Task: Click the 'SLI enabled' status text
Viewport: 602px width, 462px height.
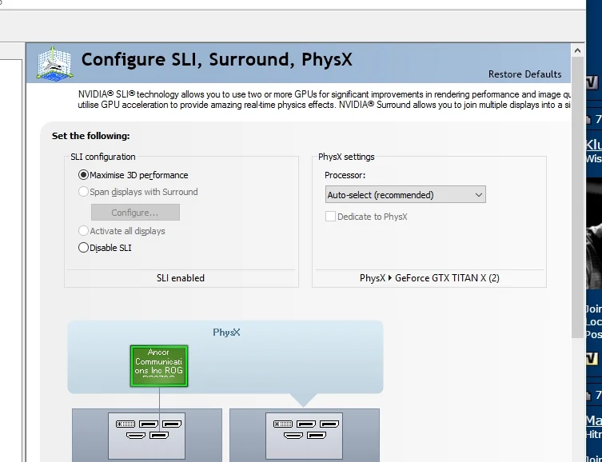Action: coord(181,278)
